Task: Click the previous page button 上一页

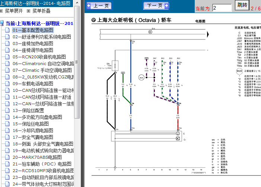Action: coord(99,6)
